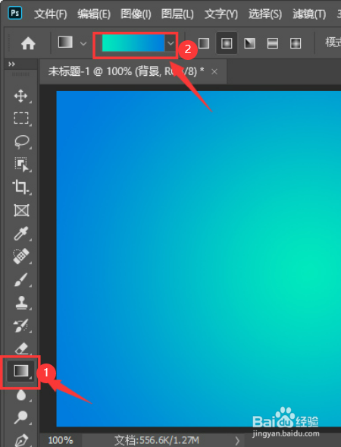Open the 滤镜(T) menu
Image resolution: width=341 pixels, height=447 pixels.
coord(309,14)
